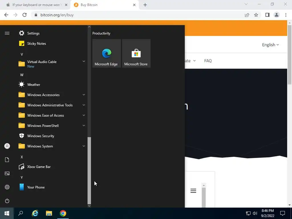Close the Buy Bitcoin tab
Screen dimensions: 292x219
[x=134, y=5]
